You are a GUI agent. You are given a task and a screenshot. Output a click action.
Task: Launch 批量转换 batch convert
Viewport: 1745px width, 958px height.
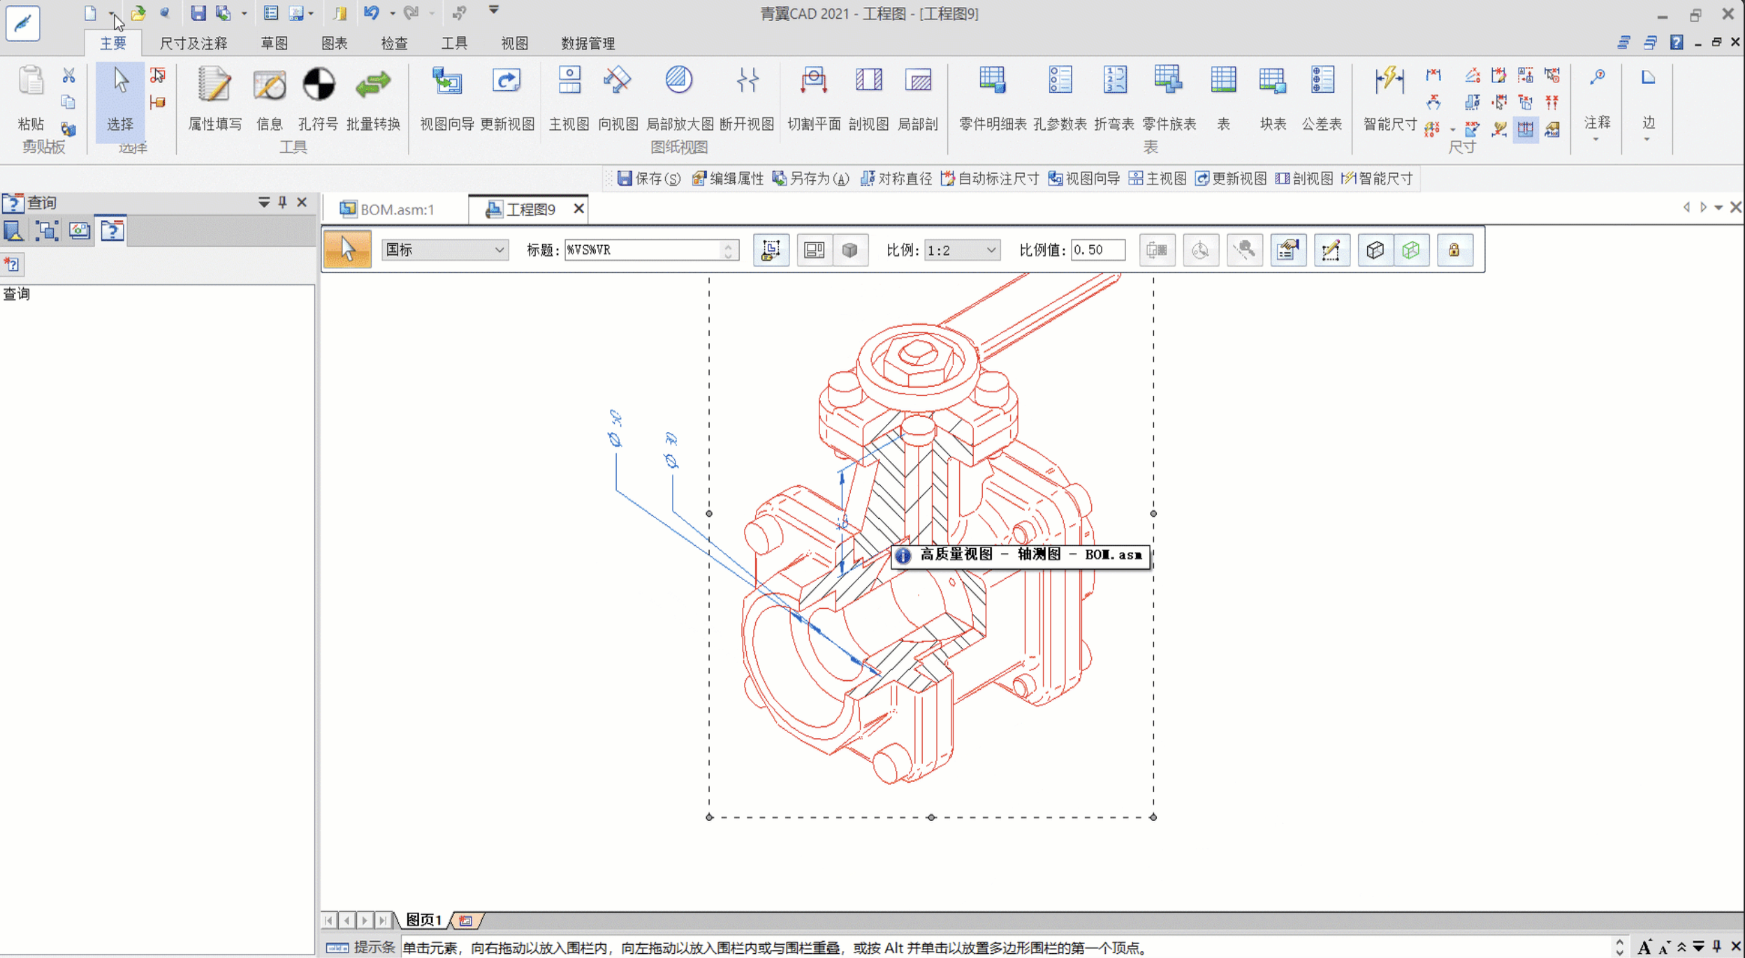coord(373,98)
